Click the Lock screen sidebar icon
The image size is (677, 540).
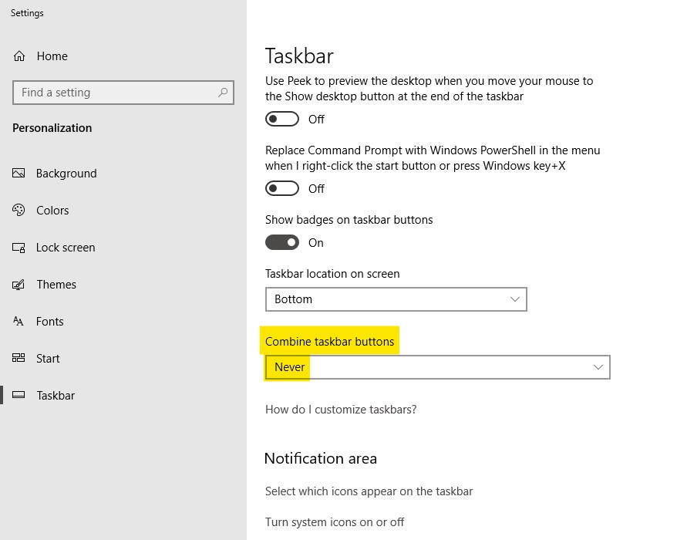click(x=19, y=248)
